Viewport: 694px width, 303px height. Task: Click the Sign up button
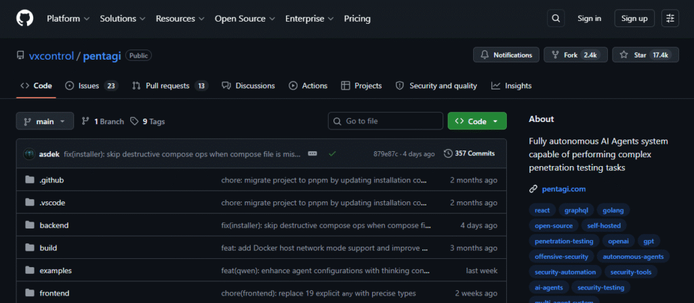[634, 18]
